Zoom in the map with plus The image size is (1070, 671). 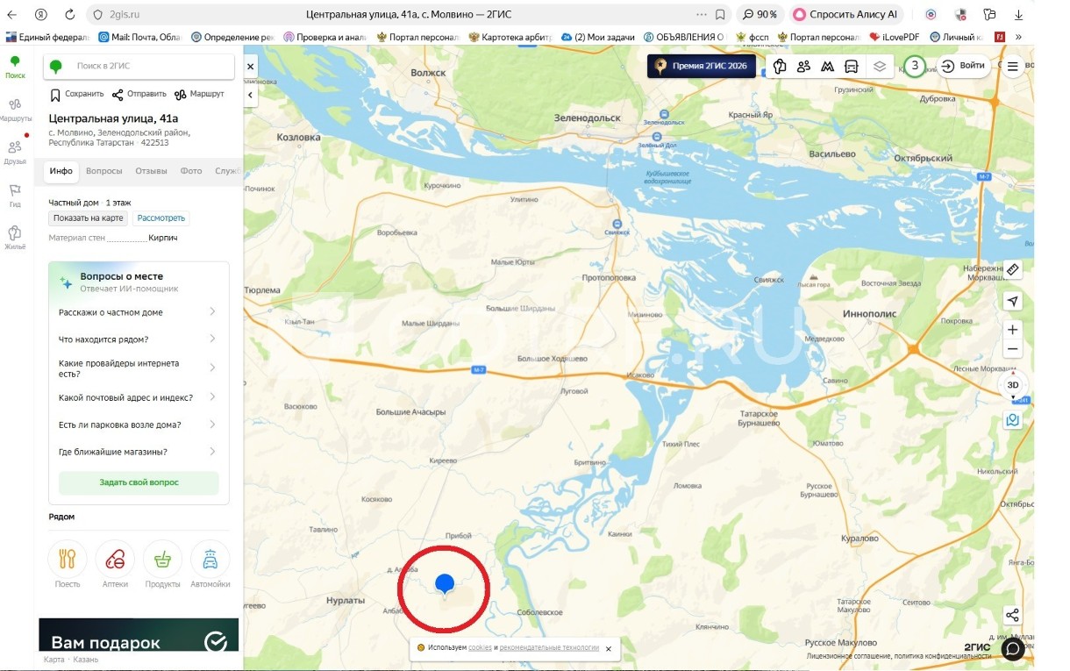click(x=1013, y=330)
